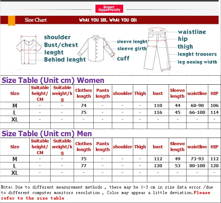Screen dimensions: 221x203
Task: Click the XL size row label in Women table
Action: pyautogui.click(x=15, y=119)
